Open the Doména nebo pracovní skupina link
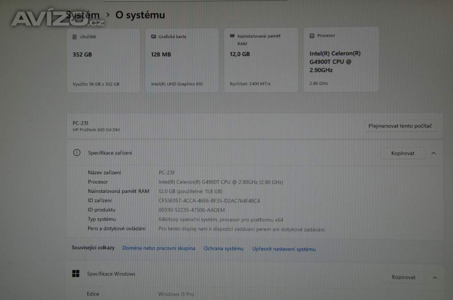The width and height of the screenshot is (453, 300). coord(158,248)
